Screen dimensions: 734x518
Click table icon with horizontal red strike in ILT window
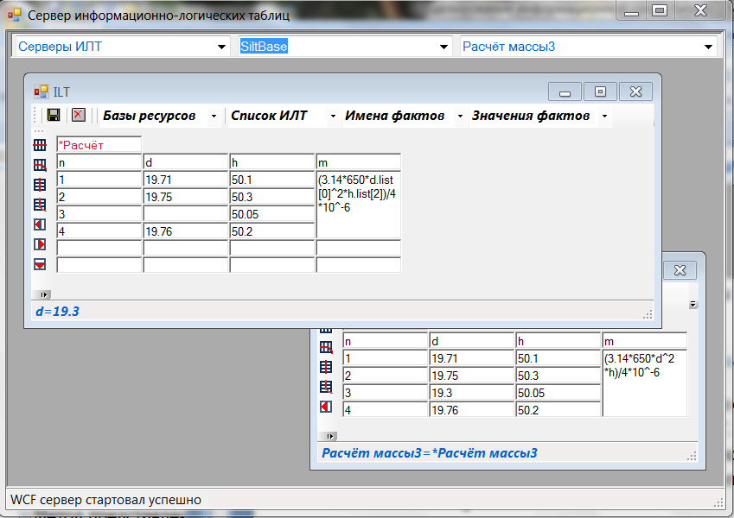click(40, 145)
